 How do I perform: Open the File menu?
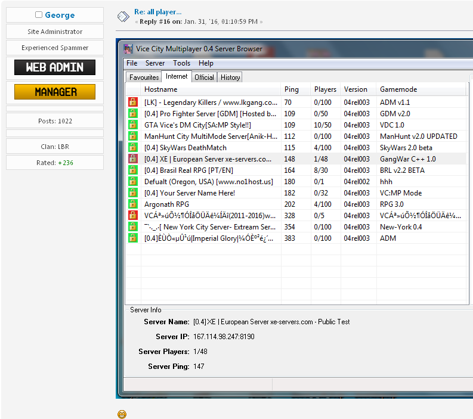point(132,63)
